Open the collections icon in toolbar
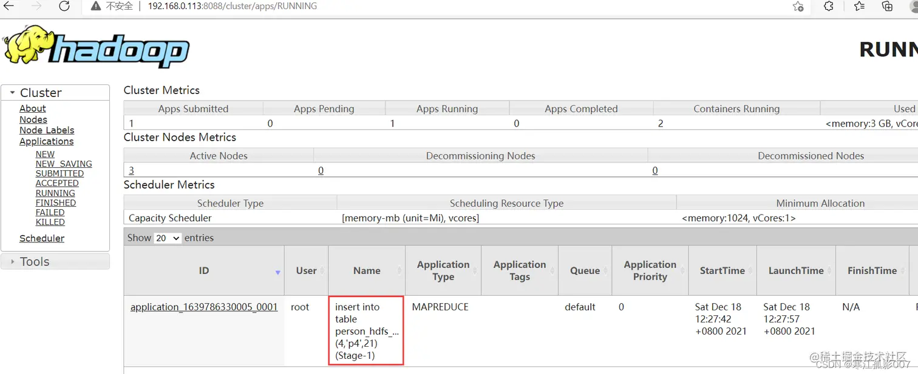 click(888, 6)
